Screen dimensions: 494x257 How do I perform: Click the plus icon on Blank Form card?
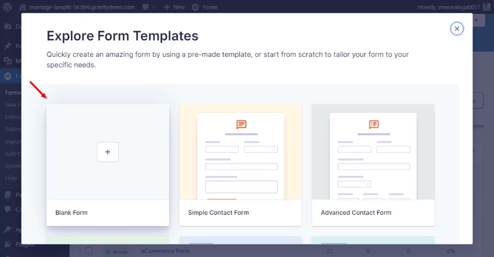click(x=108, y=152)
